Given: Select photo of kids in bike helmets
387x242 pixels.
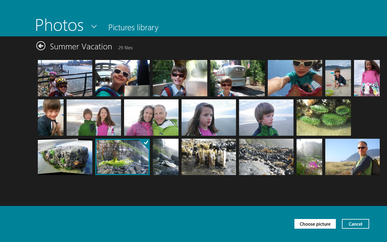Looking at the screenshot, I should click(x=65, y=78).
